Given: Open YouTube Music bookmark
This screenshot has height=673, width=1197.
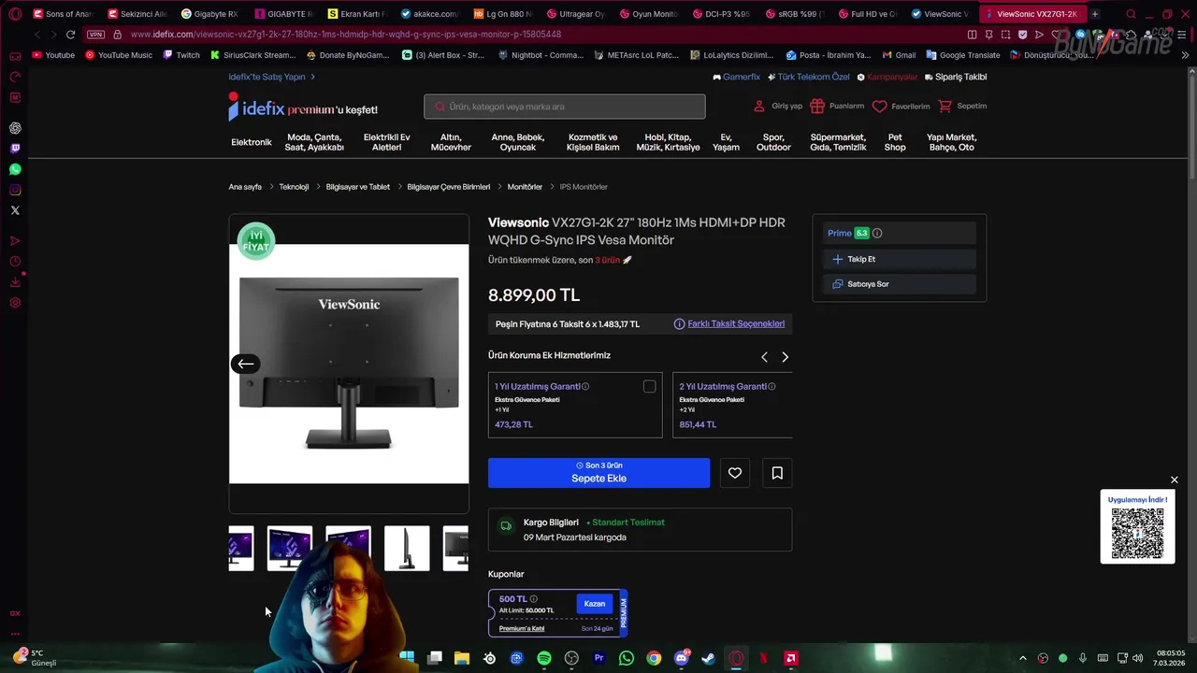Looking at the screenshot, I should click(x=118, y=55).
